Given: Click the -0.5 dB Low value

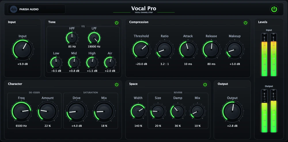Looking at the screenshot, I should coord(56,71).
